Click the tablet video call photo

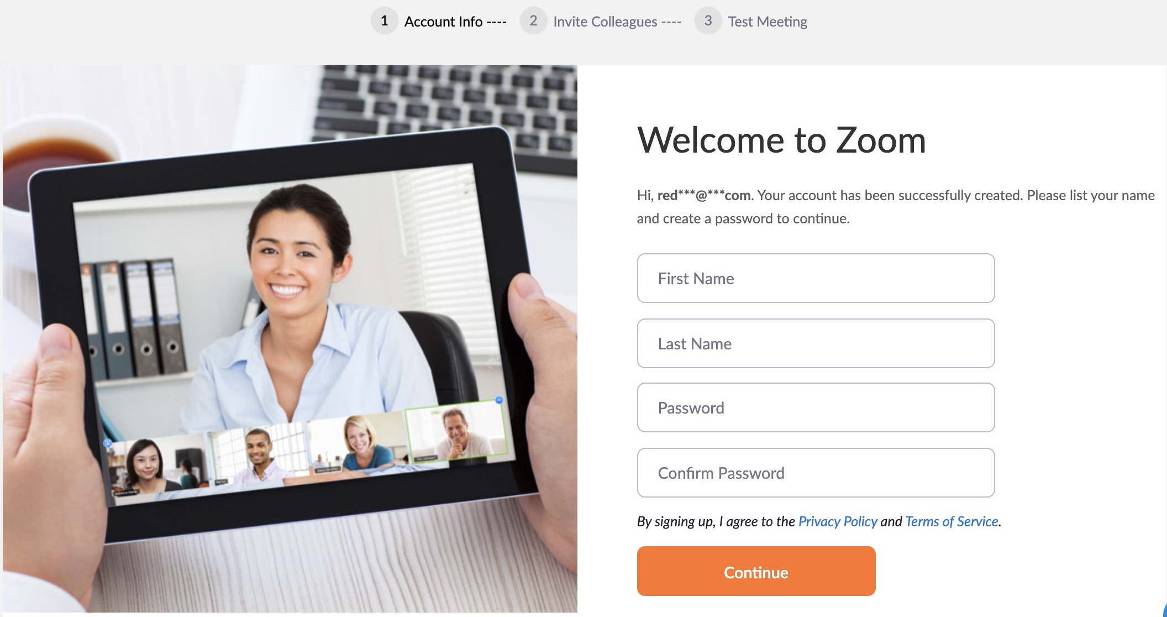click(x=290, y=338)
